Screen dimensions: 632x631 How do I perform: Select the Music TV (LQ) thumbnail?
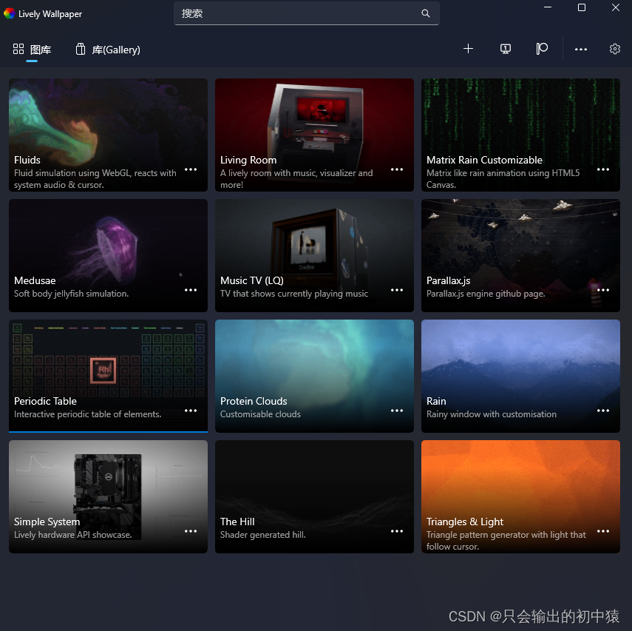314,255
